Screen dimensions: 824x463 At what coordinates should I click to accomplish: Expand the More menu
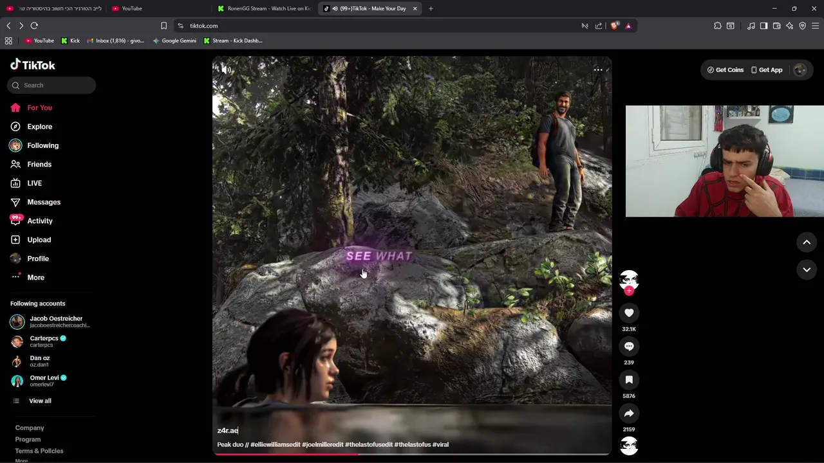point(28,277)
